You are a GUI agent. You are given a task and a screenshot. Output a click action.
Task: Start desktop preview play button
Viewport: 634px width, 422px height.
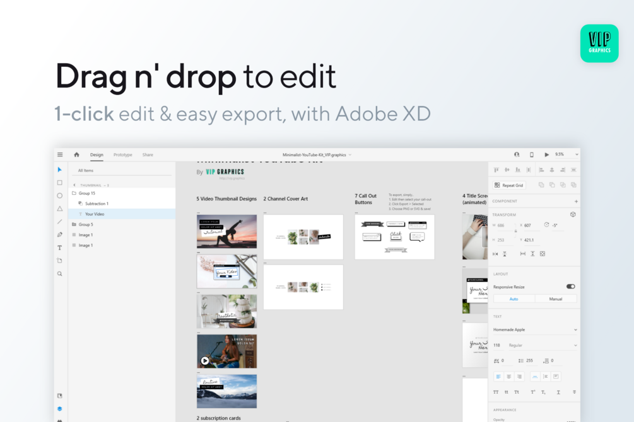click(547, 155)
